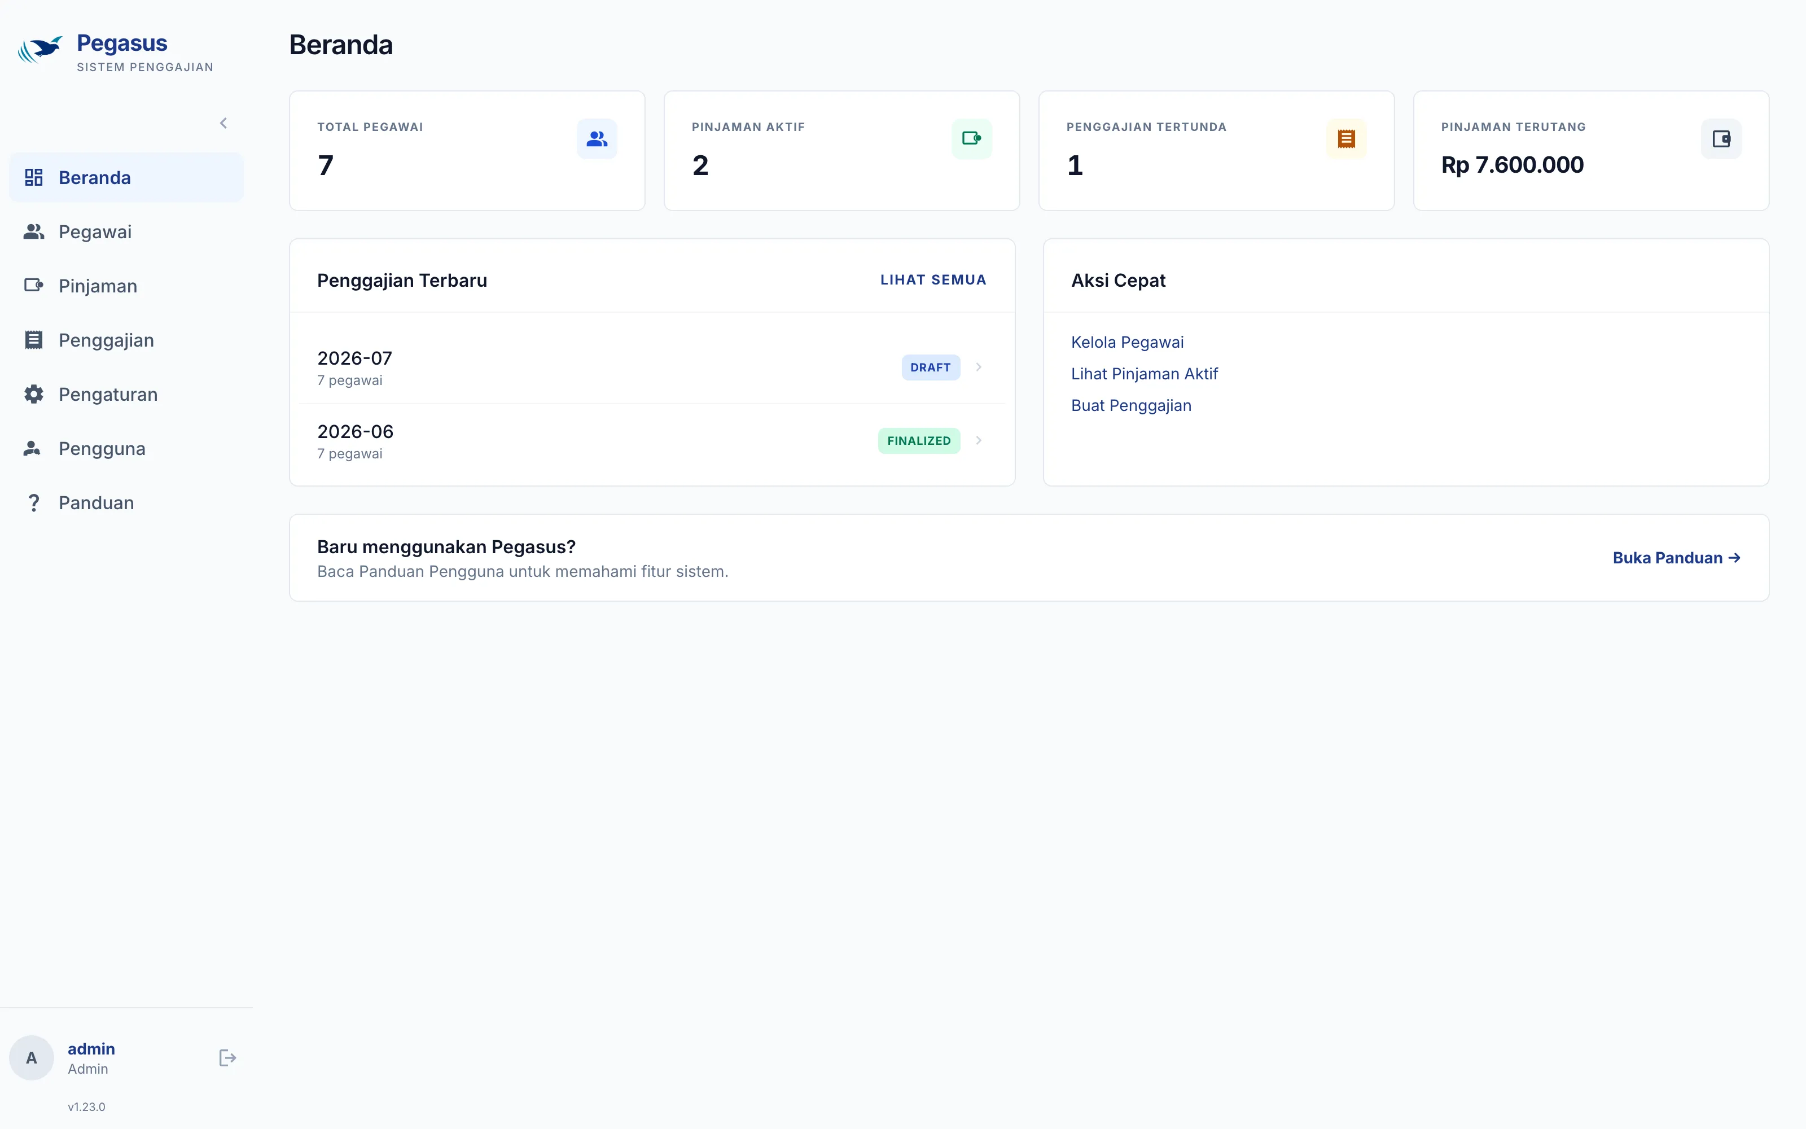Click the admin username

point(91,1048)
